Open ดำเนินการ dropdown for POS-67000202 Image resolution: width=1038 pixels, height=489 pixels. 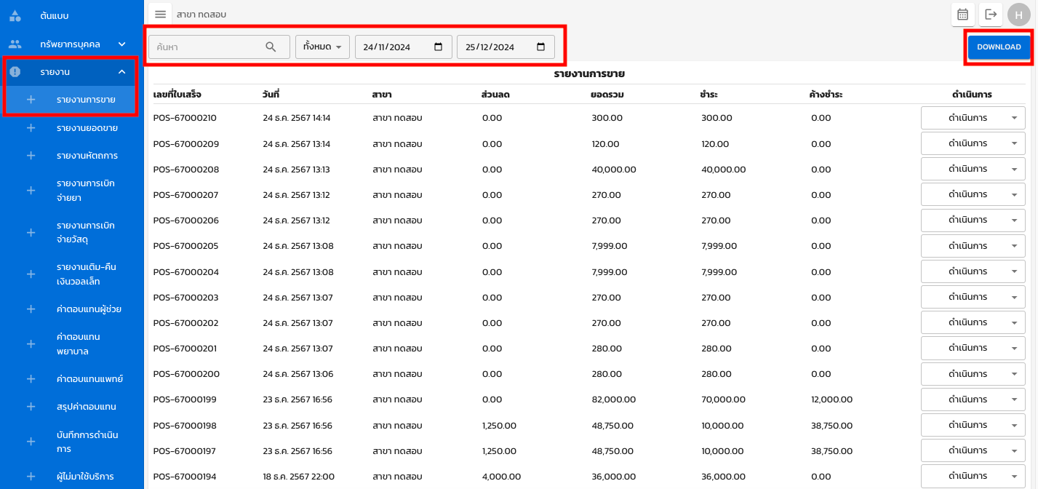coord(973,322)
